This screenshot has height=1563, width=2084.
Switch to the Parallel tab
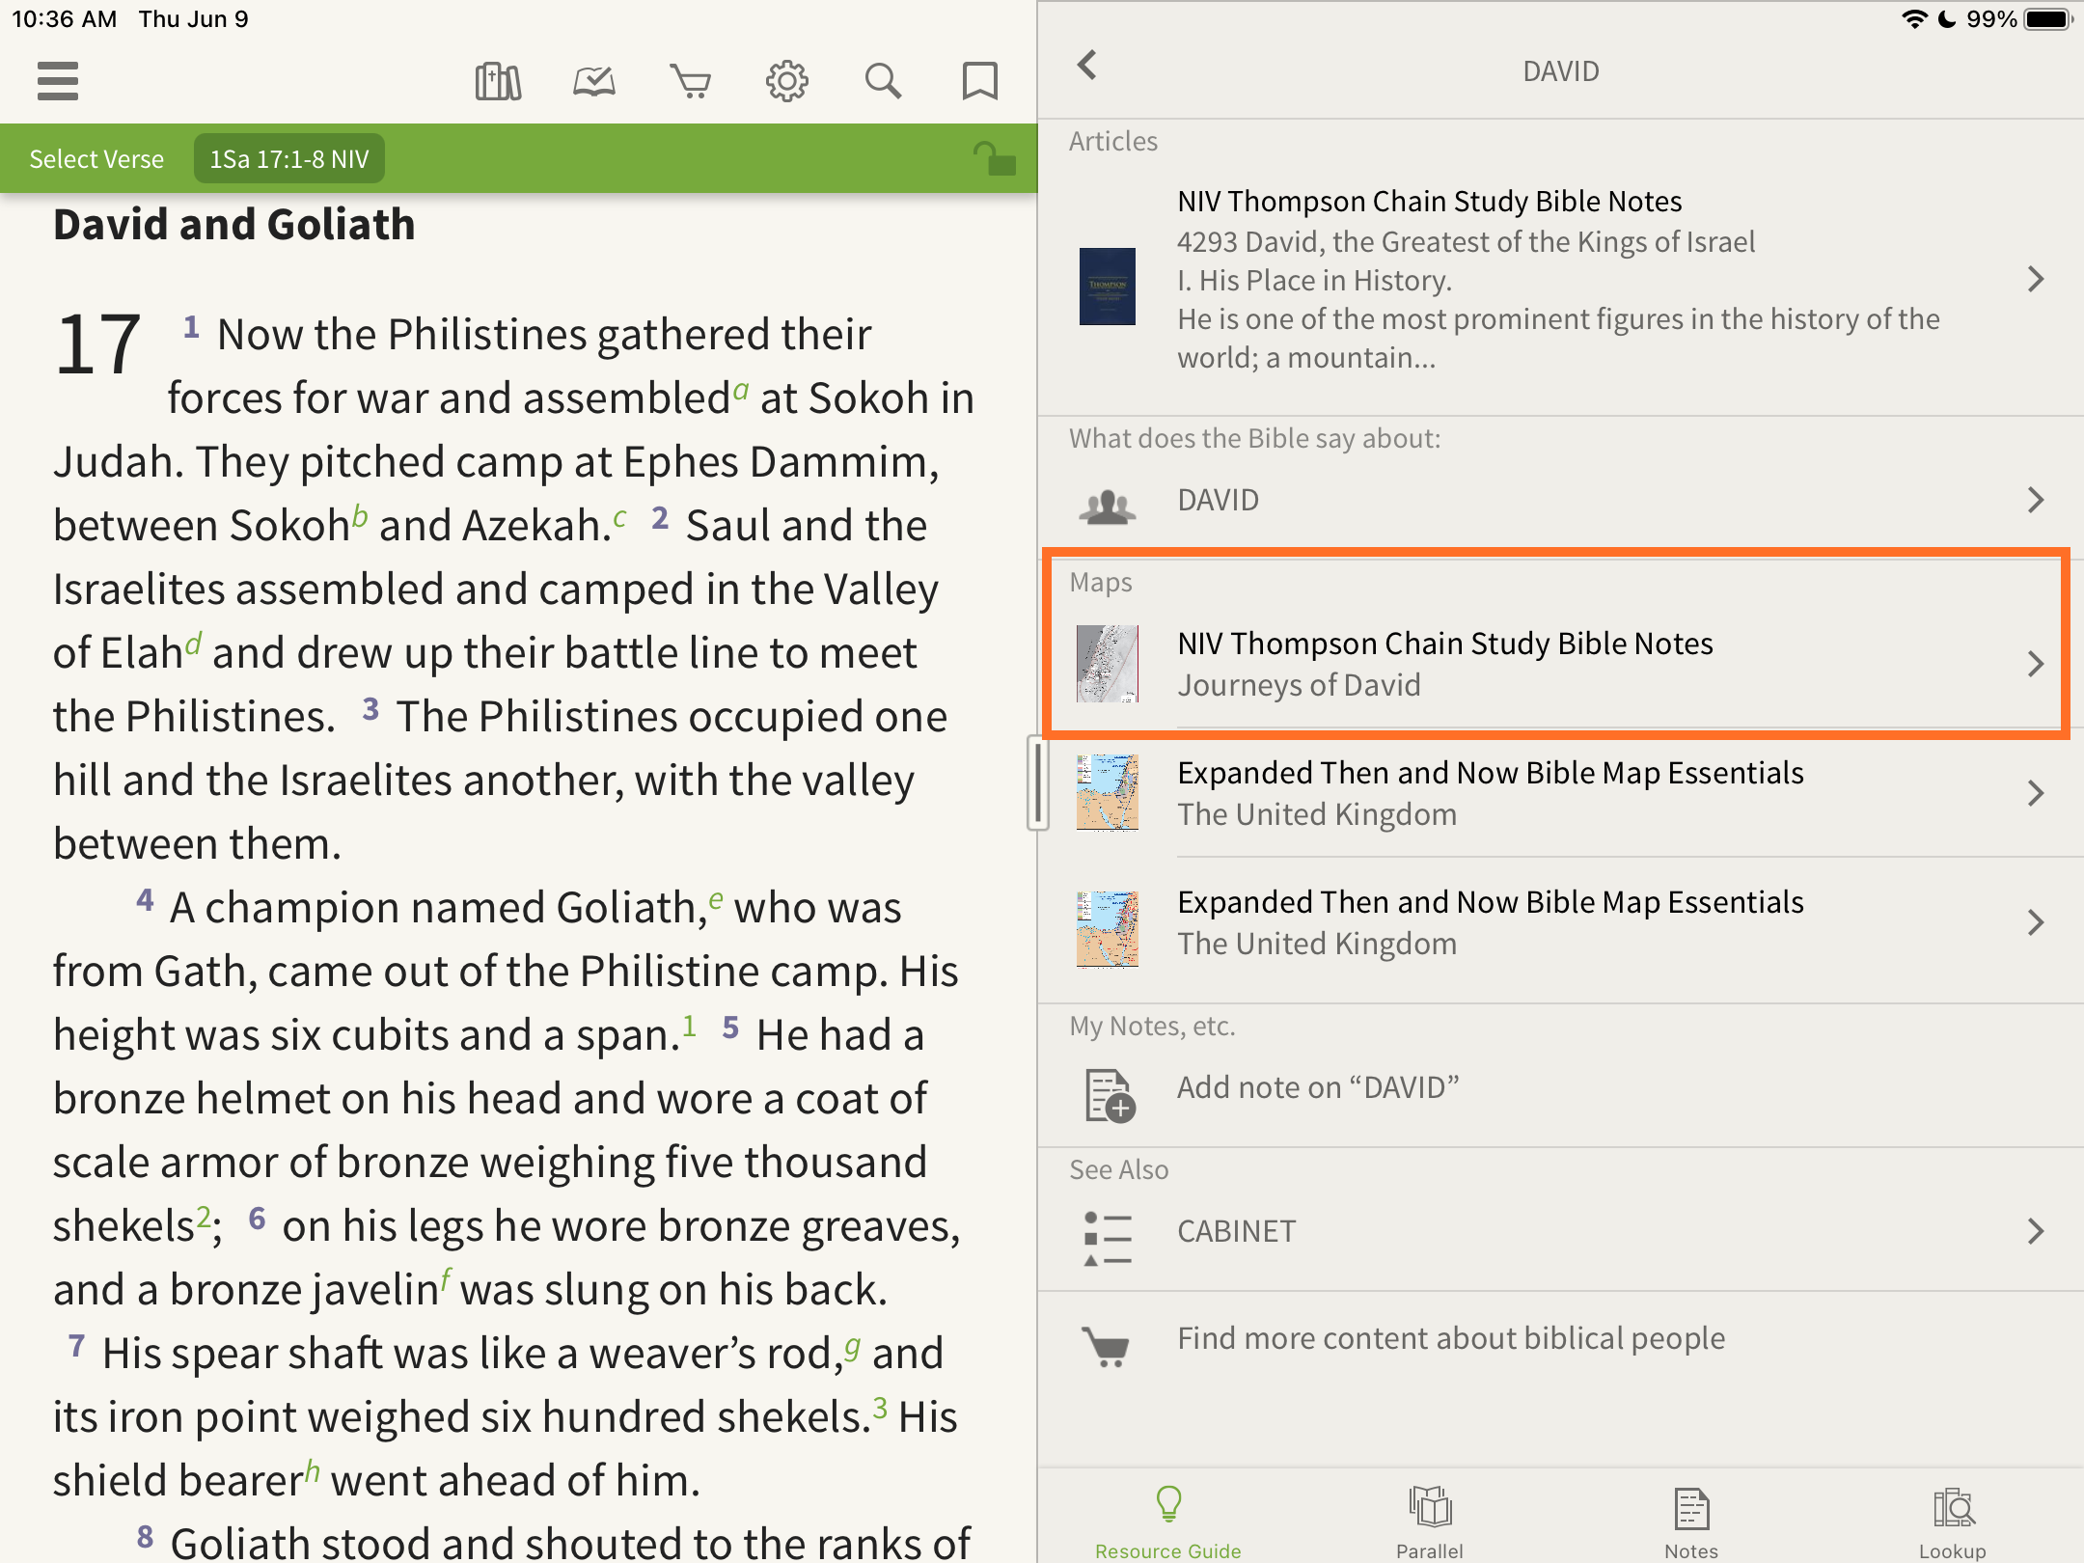1430,1522
